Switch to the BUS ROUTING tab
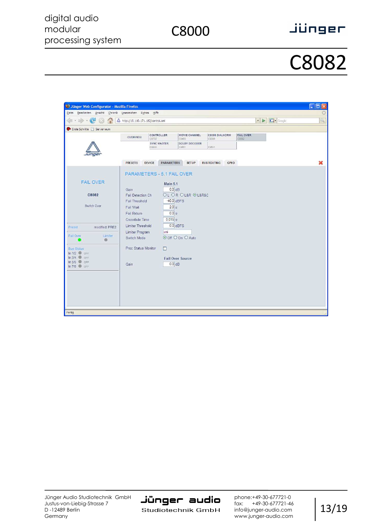Screen dimensions: 374x530 (211, 163)
